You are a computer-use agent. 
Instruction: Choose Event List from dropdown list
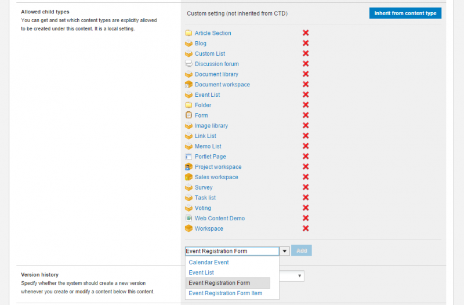201,273
